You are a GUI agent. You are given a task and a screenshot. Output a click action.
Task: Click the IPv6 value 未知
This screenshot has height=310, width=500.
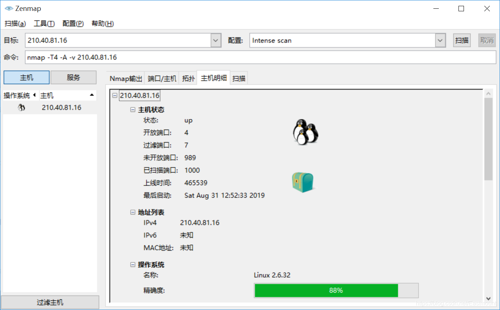click(x=186, y=235)
